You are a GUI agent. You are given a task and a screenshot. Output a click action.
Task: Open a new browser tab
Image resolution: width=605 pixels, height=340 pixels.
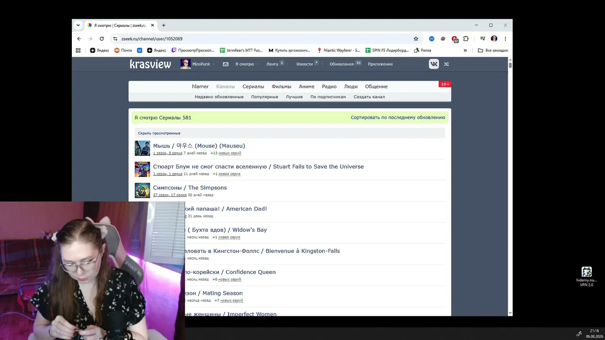pyautogui.click(x=164, y=25)
